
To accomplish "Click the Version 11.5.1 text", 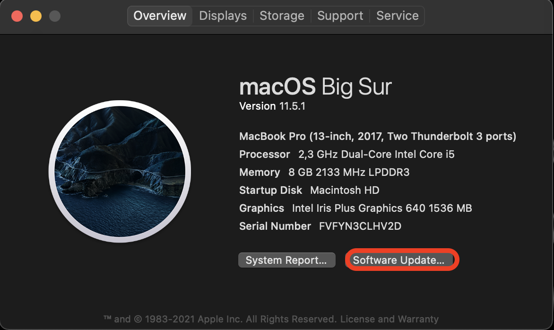I will pyautogui.click(x=272, y=106).
